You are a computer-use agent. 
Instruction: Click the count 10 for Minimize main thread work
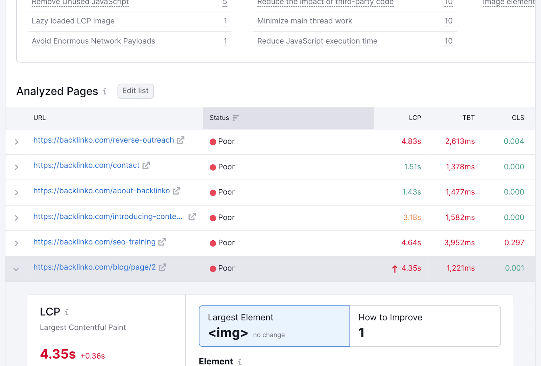pos(448,21)
